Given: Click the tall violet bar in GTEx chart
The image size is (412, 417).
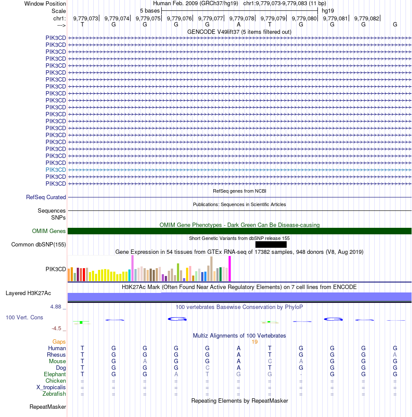Looking at the screenshot, I should [x=132, y=268].
